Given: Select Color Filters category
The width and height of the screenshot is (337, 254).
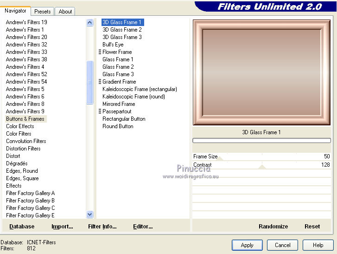Looking at the screenshot, I should [19, 134].
